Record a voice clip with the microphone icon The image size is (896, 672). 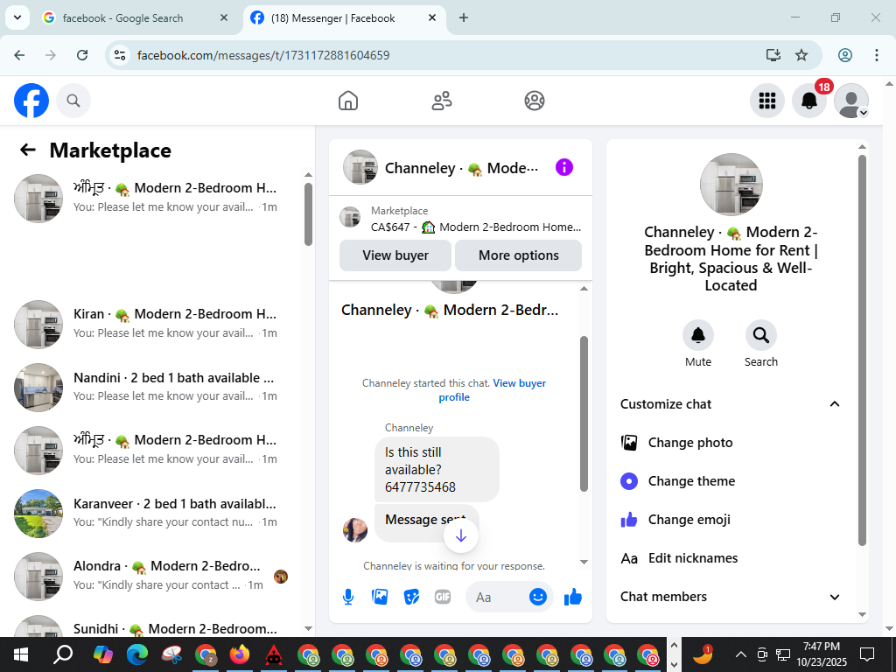coord(348,597)
